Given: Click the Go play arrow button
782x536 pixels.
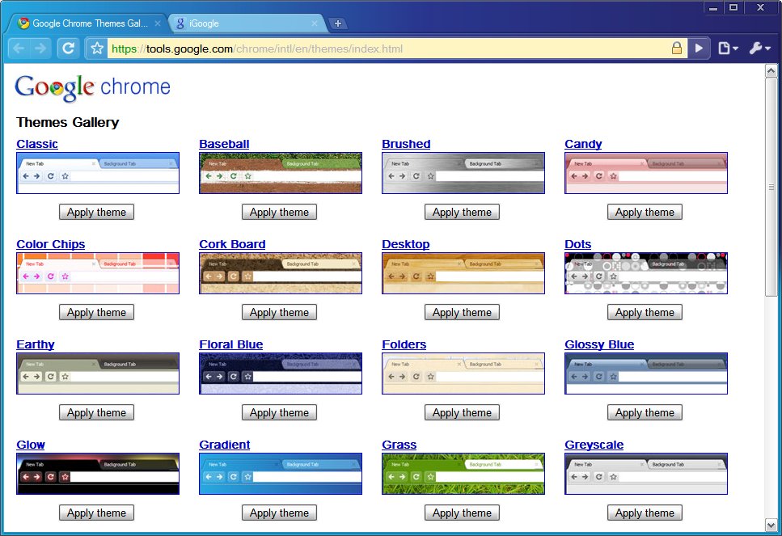Looking at the screenshot, I should click(x=699, y=49).
